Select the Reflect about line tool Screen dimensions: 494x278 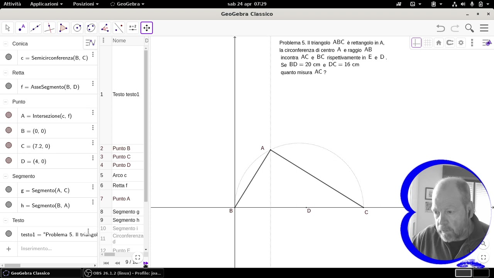click(119, 28)
